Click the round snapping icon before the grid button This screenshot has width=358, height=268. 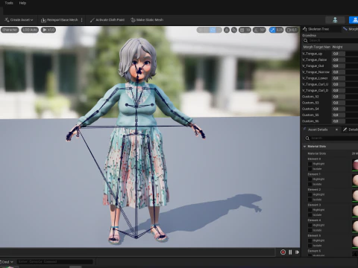[x=234, y=30]
